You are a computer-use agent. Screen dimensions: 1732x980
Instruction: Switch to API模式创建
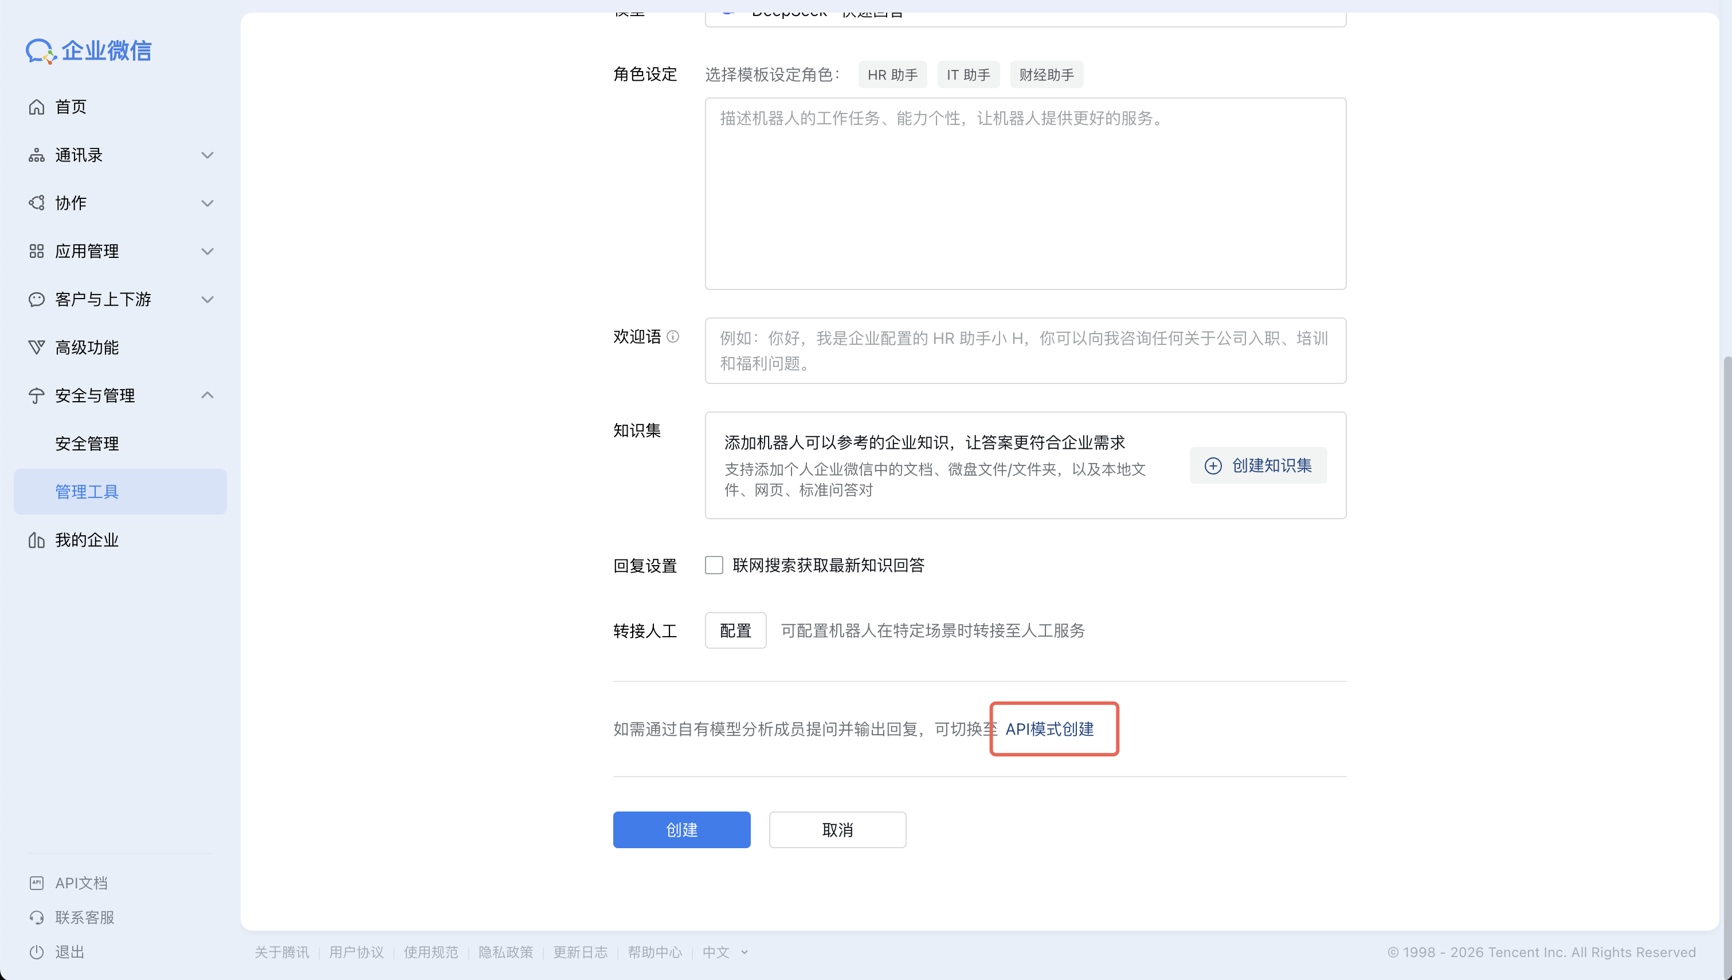coord(1050,728)
